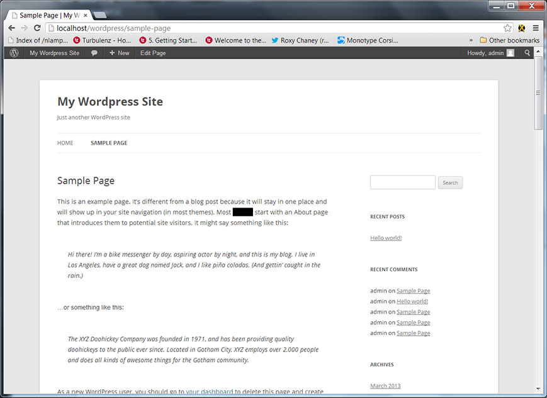Open Welcome to the... bookmark
Screen dimensions: 547x398
tap(236, 40)
